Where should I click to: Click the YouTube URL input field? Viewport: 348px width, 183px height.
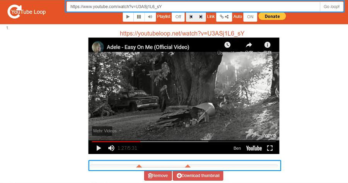193,7
